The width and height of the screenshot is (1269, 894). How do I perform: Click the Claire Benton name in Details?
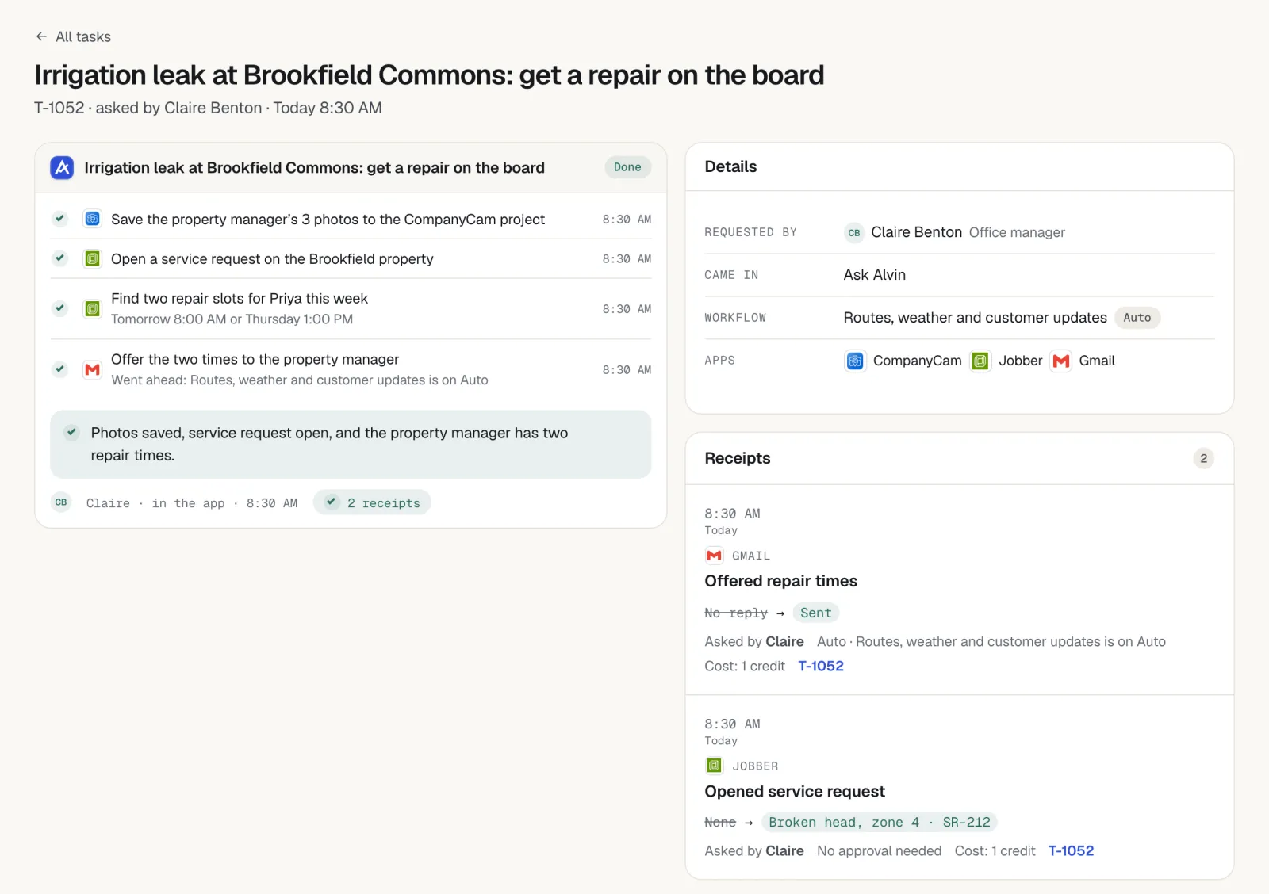[916, 232]
